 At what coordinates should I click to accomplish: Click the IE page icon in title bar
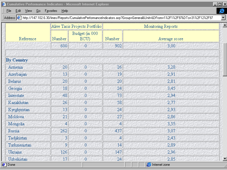4,4
